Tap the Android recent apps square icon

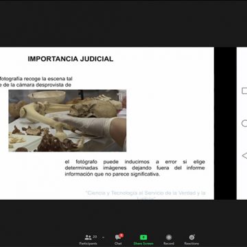pos(244,91)
